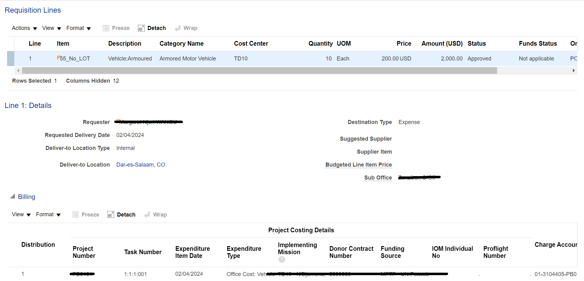This screenshot has height=281, width=584.
Task: Collapse the Billing section triangle
Action: click(12, 196)
